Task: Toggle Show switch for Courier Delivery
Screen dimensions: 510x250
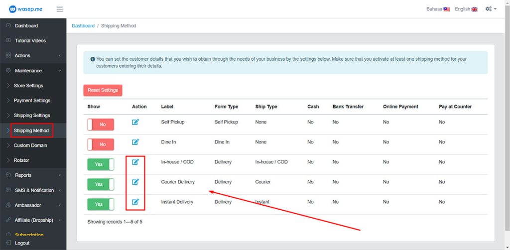Action: click(101, 184)
